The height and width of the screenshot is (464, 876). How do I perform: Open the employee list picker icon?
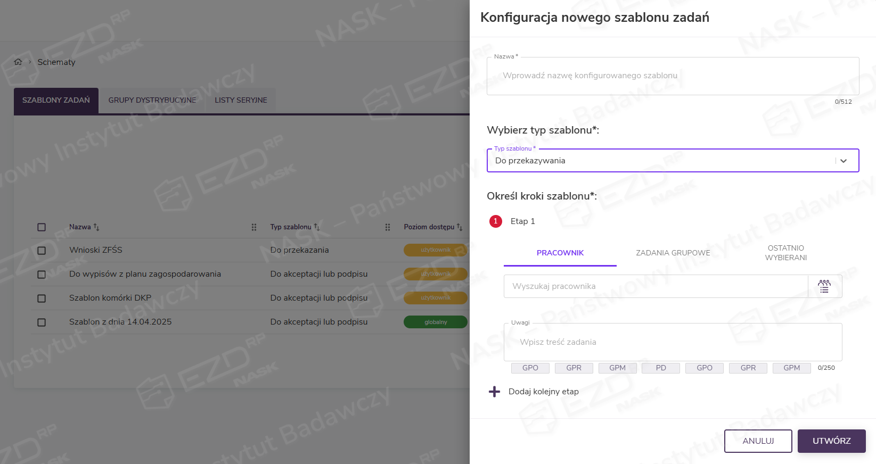(x=824, y=286)
